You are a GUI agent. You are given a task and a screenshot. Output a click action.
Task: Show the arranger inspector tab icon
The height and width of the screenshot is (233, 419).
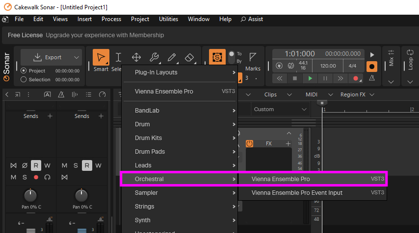tap(47, 94)
